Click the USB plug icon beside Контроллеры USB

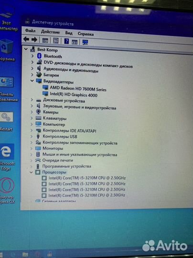38,136
